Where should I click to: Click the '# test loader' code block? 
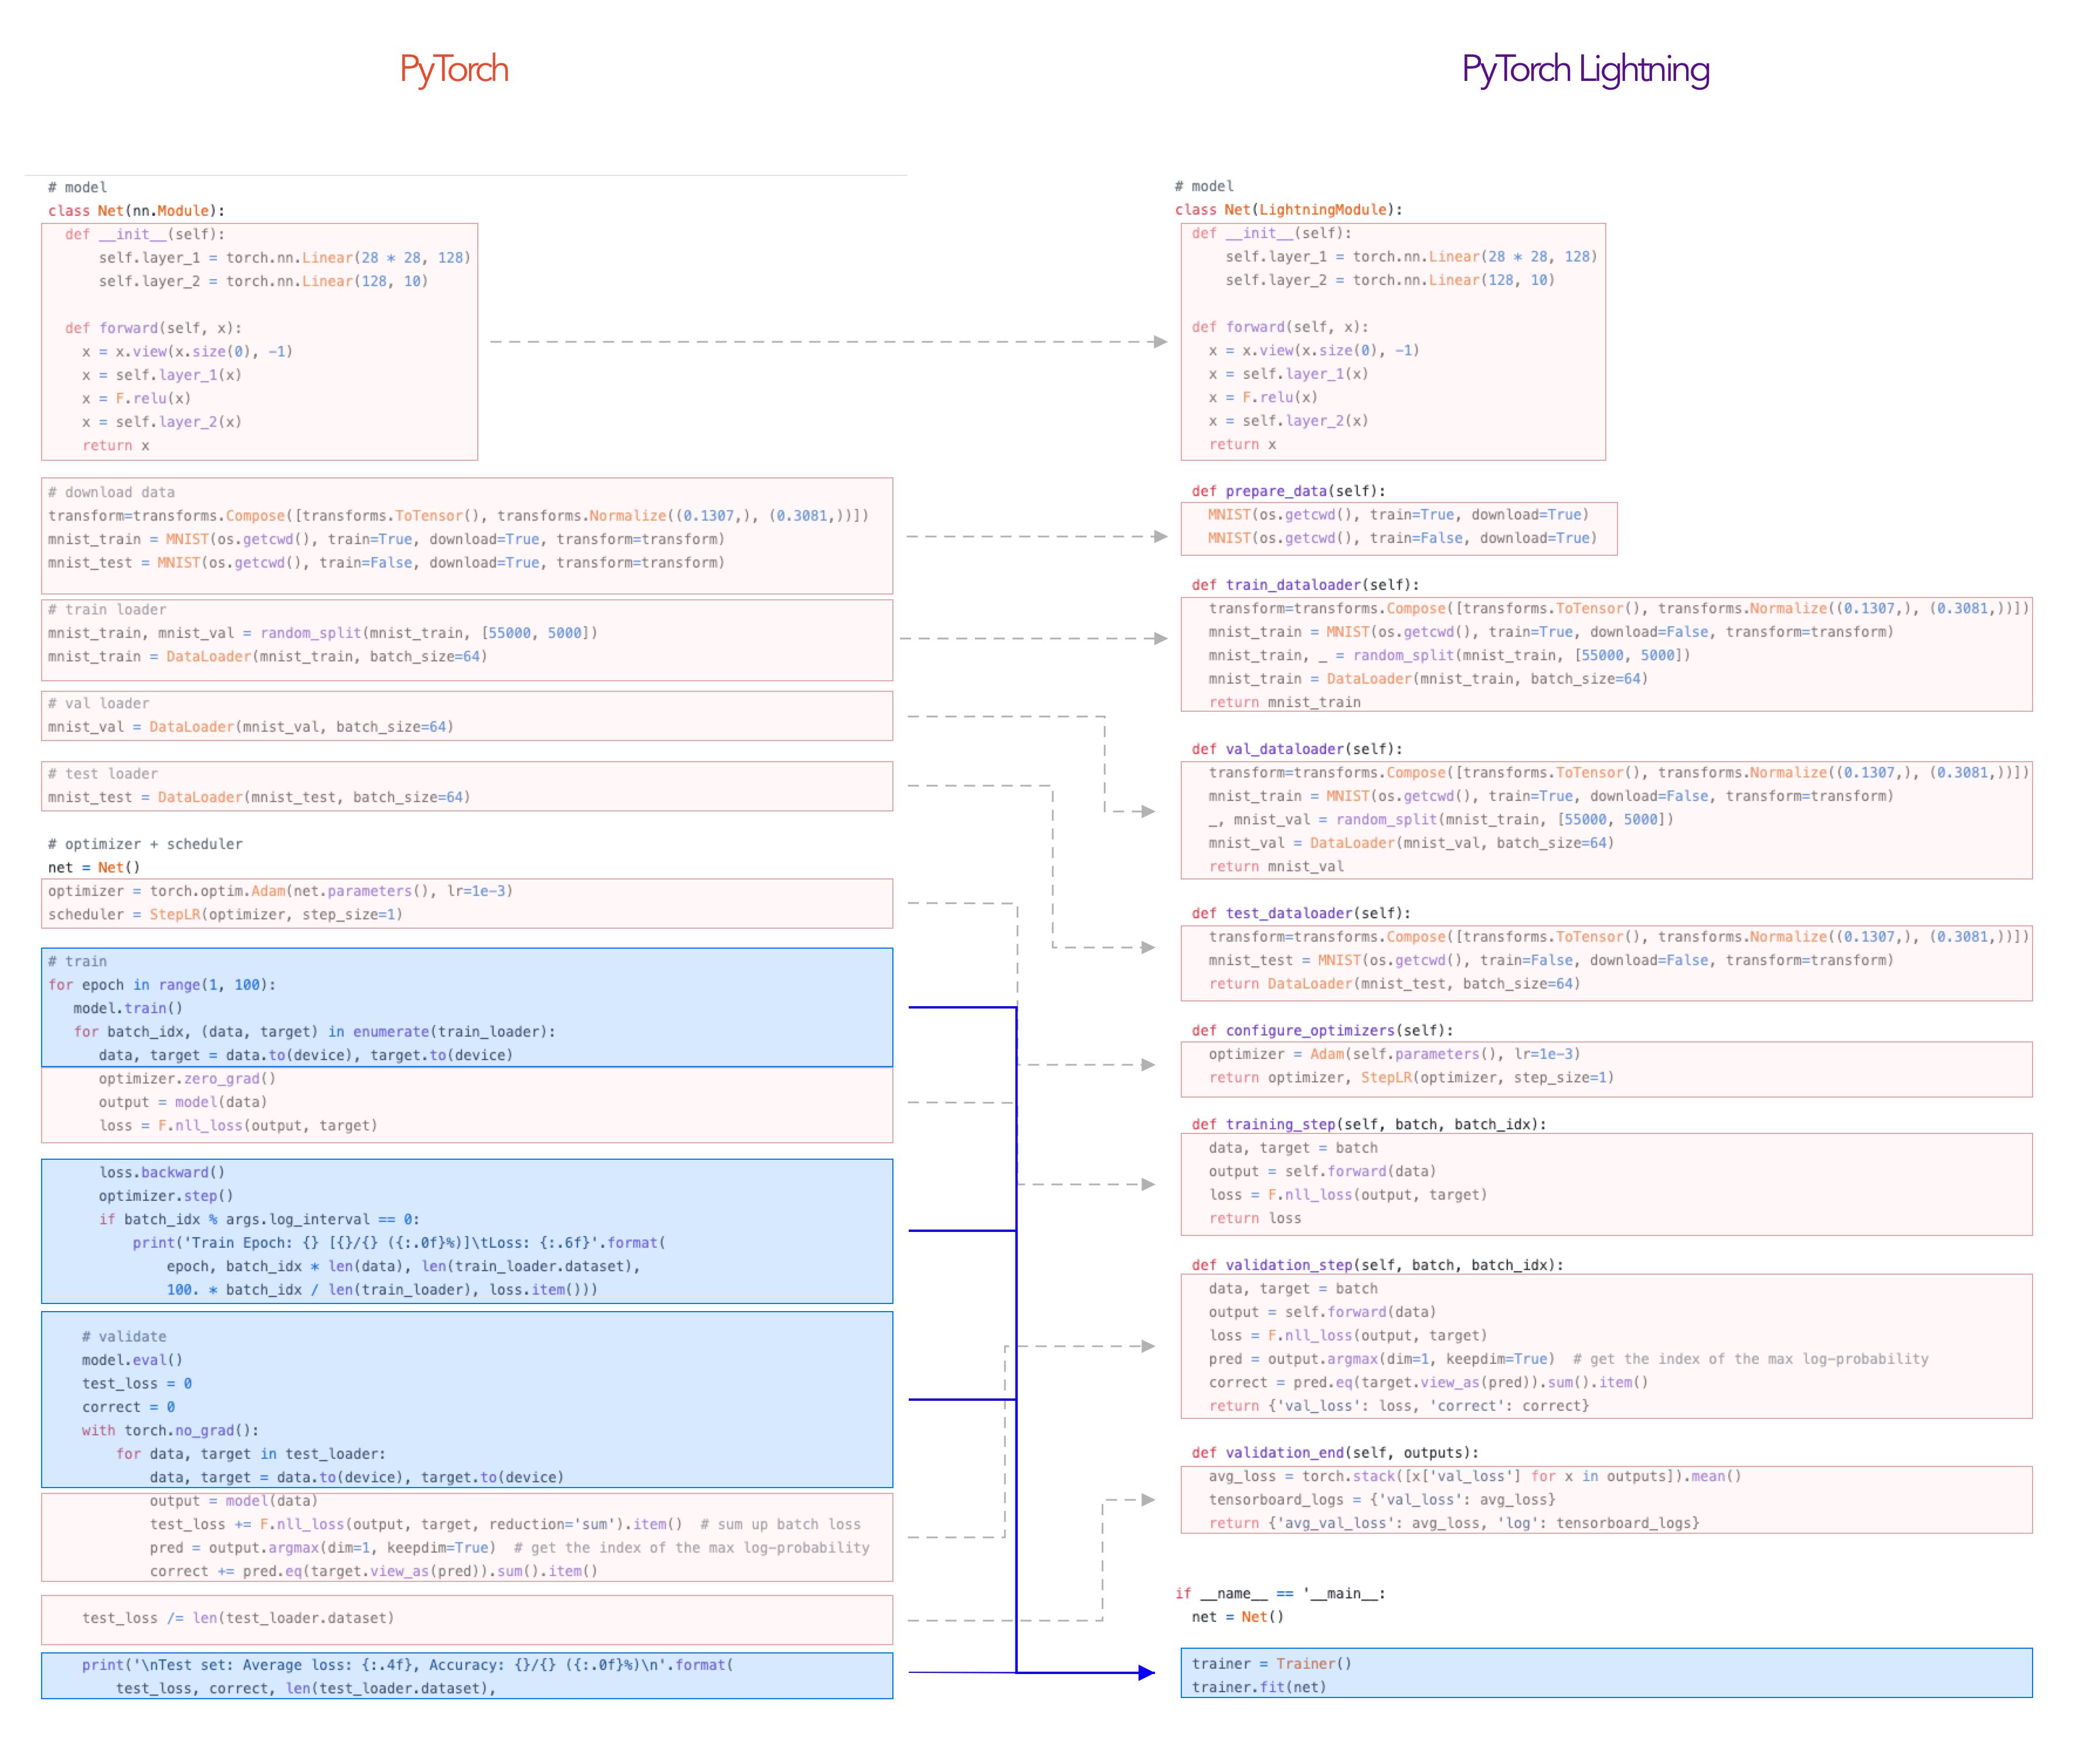(x=466, y=786)
